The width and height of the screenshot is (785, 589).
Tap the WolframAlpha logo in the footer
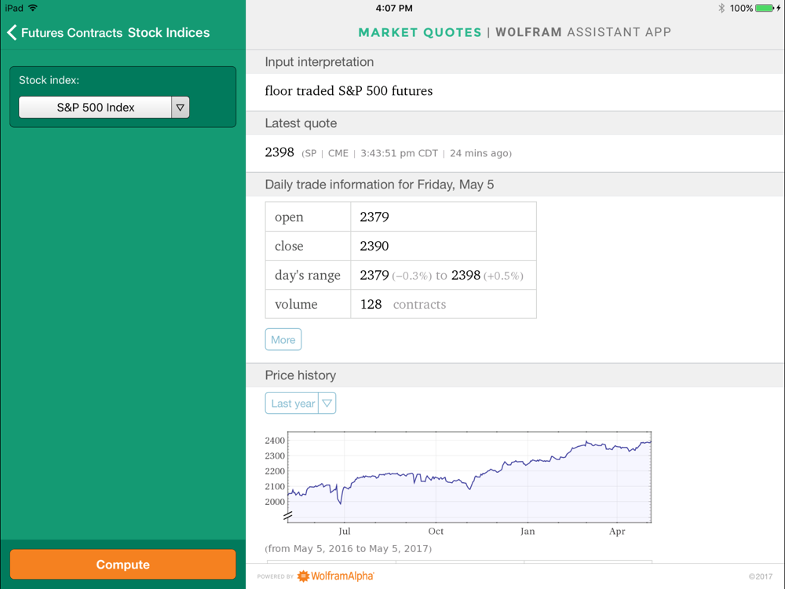pyautogui.click(x=335, y=576)
